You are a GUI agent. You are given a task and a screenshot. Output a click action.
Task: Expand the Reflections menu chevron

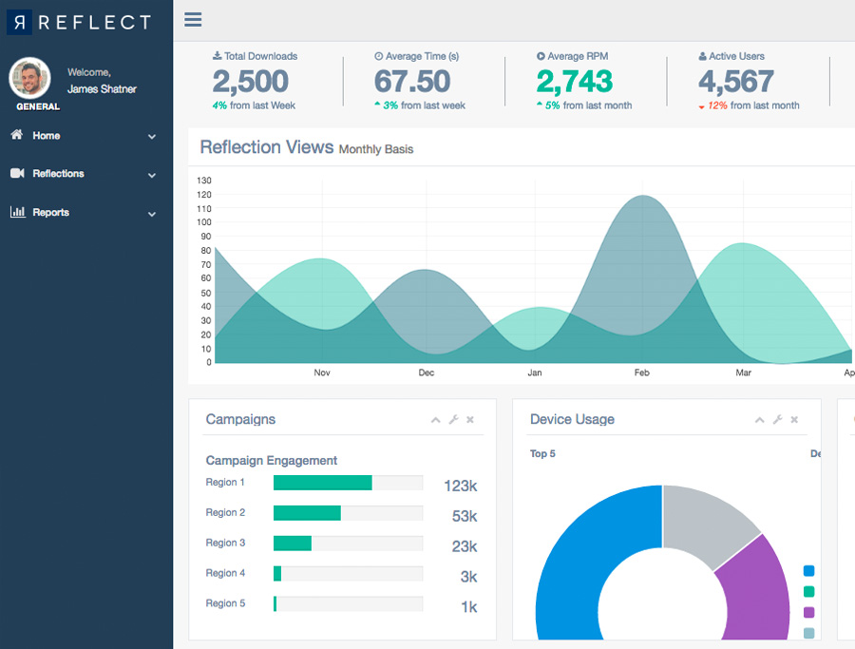tap(152, 175)
